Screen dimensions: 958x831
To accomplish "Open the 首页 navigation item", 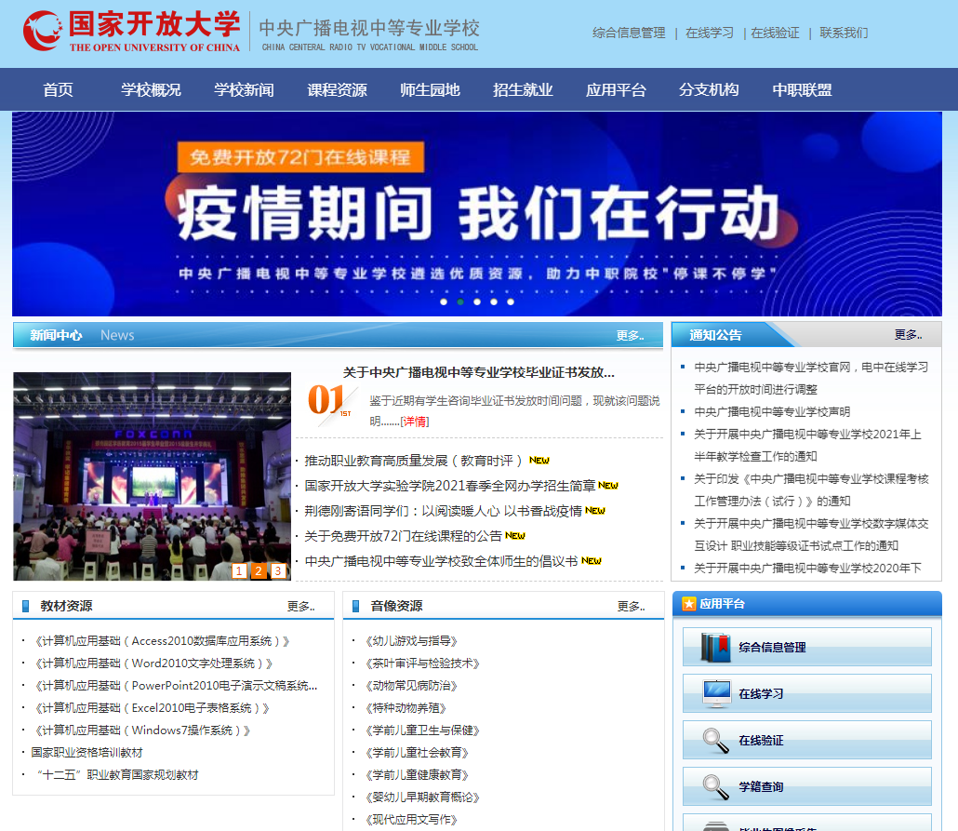I will (x=58, y=90).
